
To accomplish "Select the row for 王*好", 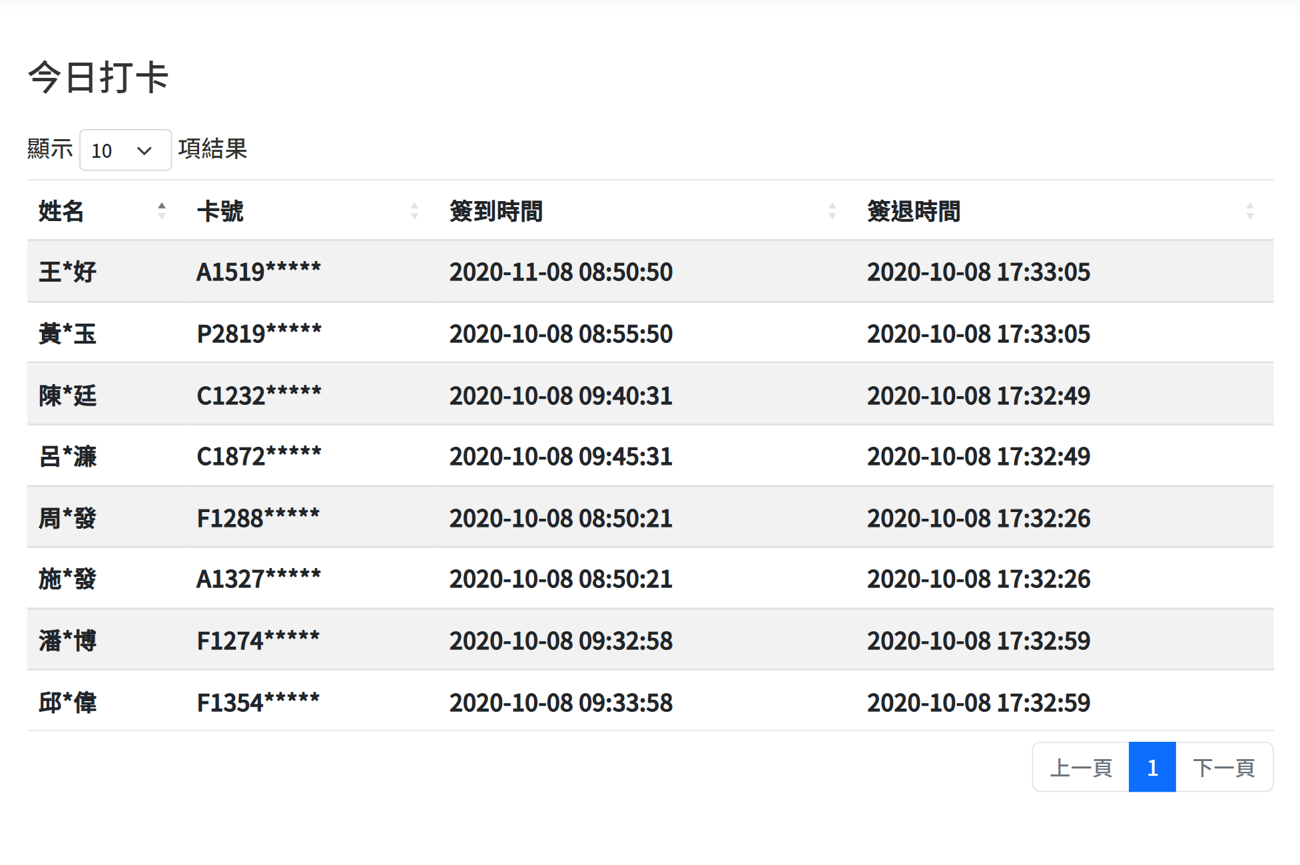I will pyautogui.click(x=68, y=272).
